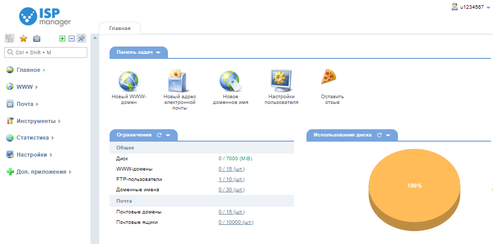Open the Использование диска dropdown arrow
This screenshot has height=244, width=493.
click(x=388, y=135)
